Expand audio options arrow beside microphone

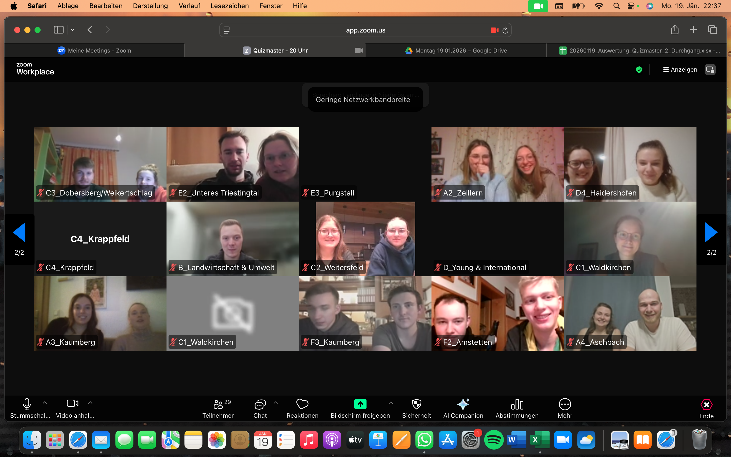(45, 403)
